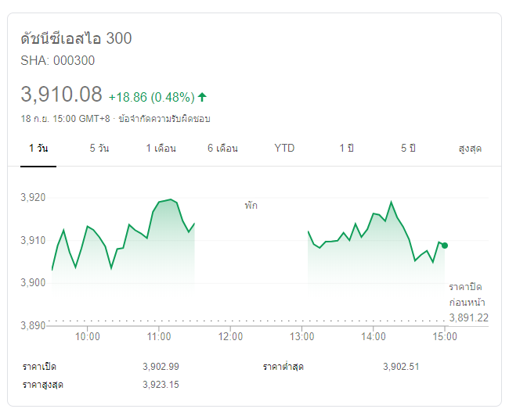Switch to the 1 ปี tab
This screenshot has width=509, height=416.
tap(346, 148)
